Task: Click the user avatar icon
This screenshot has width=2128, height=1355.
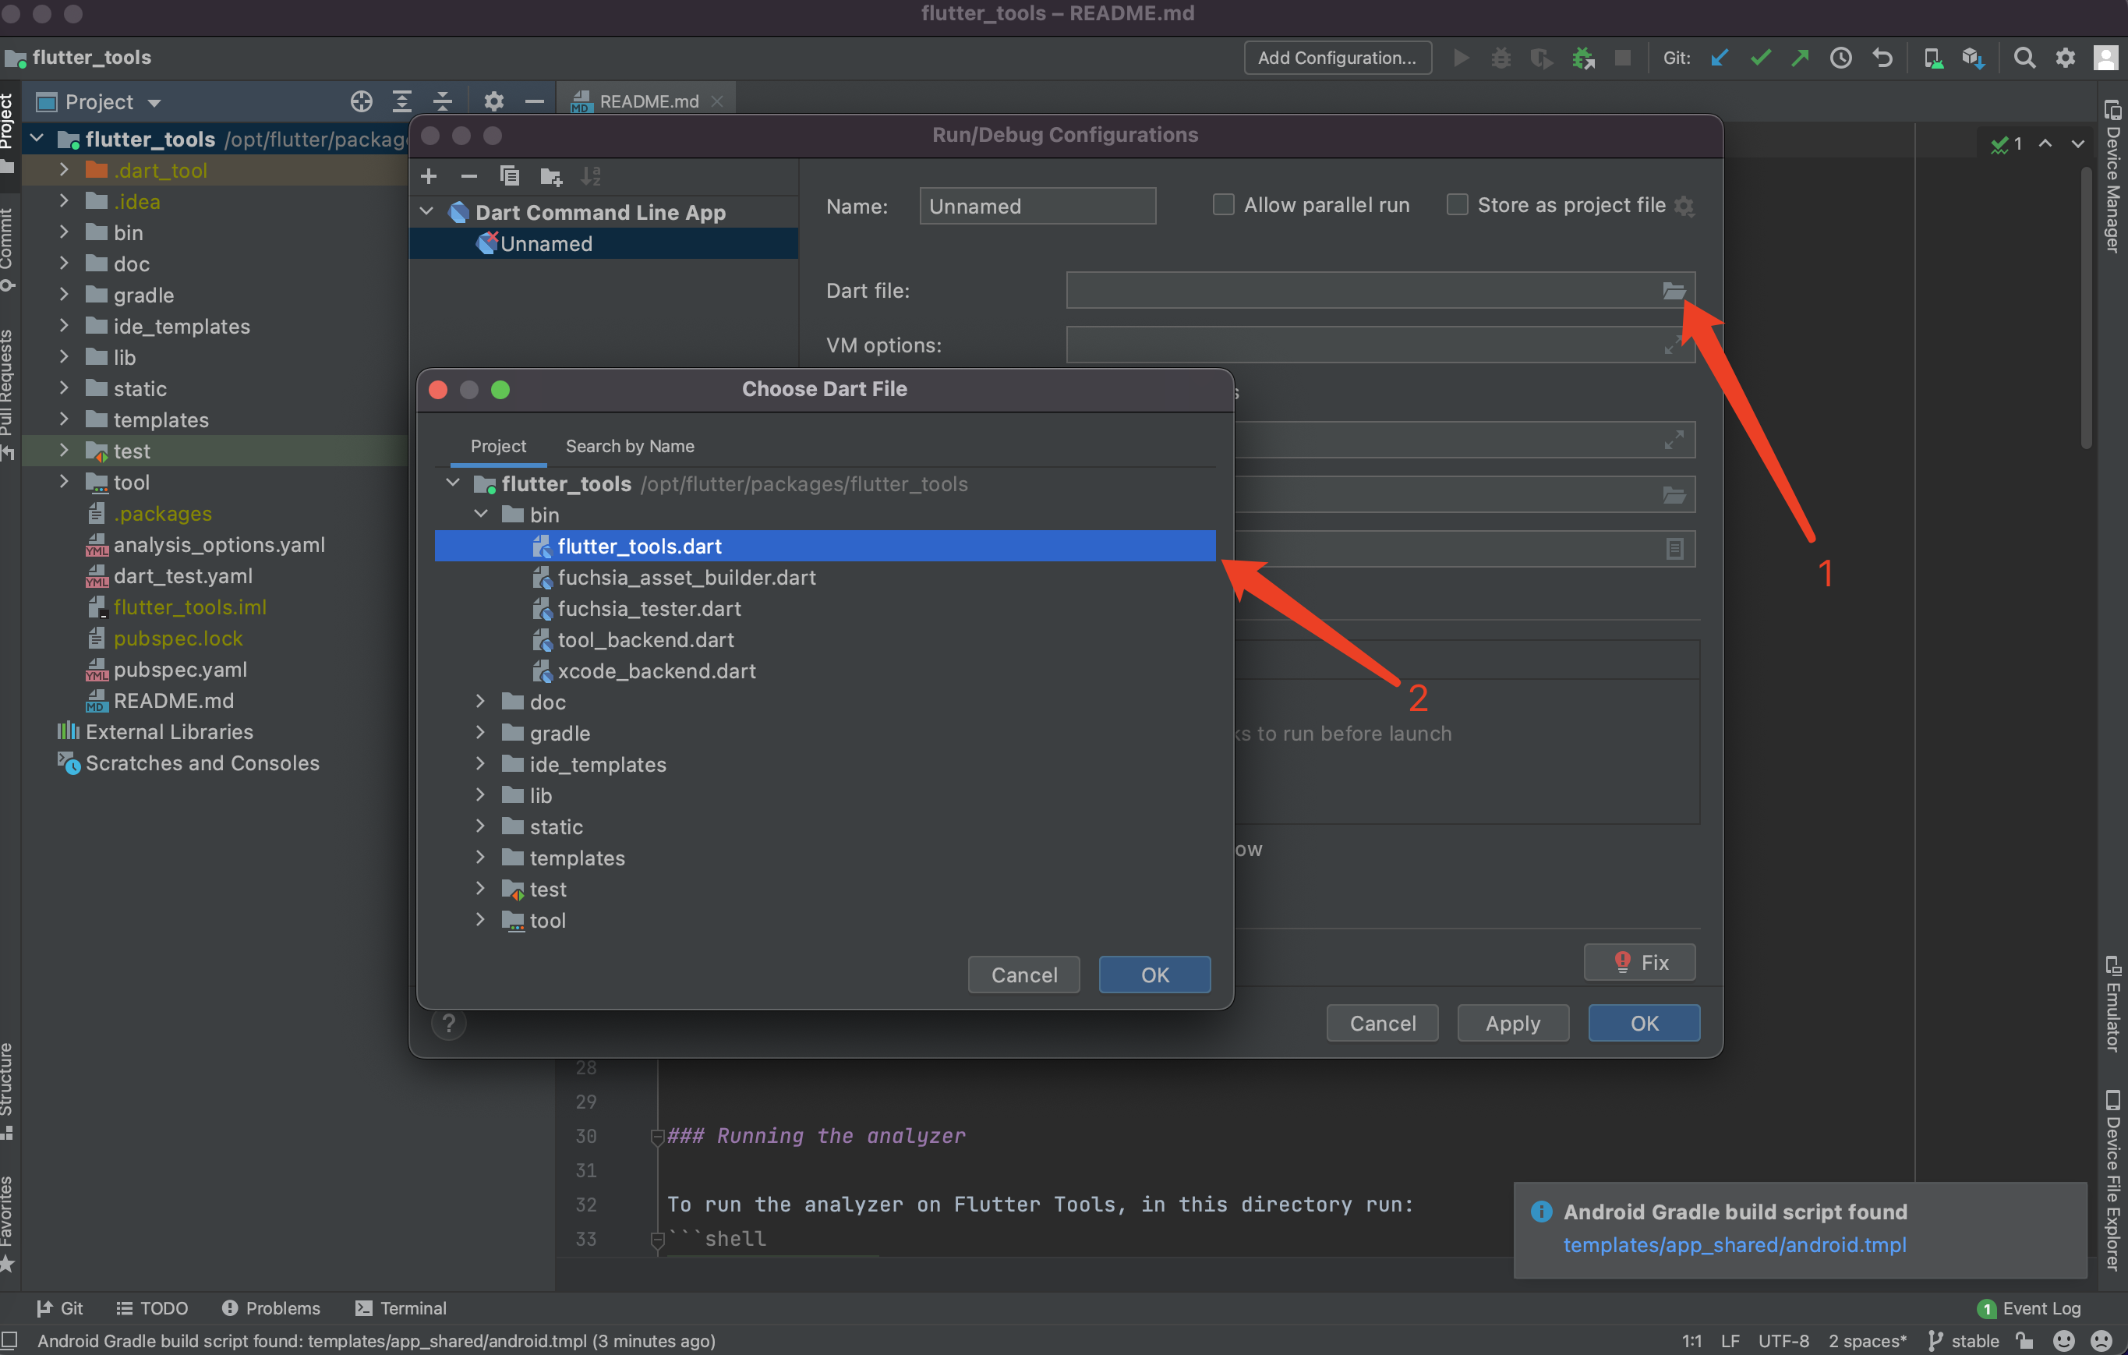Action: [x=2106, y=58]
